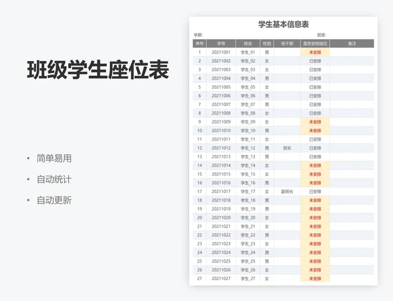
Task: Click the "未安排" status for 学生_09
Action: coord(315,122)
